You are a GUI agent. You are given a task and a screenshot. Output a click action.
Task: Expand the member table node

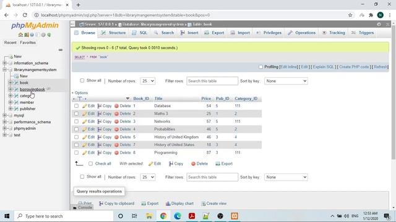(x=11, y=102)
